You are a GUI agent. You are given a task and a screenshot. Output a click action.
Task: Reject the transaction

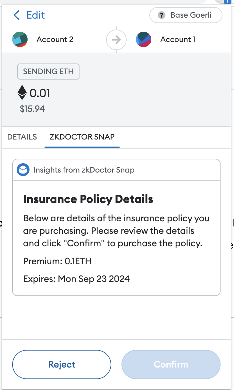point(62,364)
